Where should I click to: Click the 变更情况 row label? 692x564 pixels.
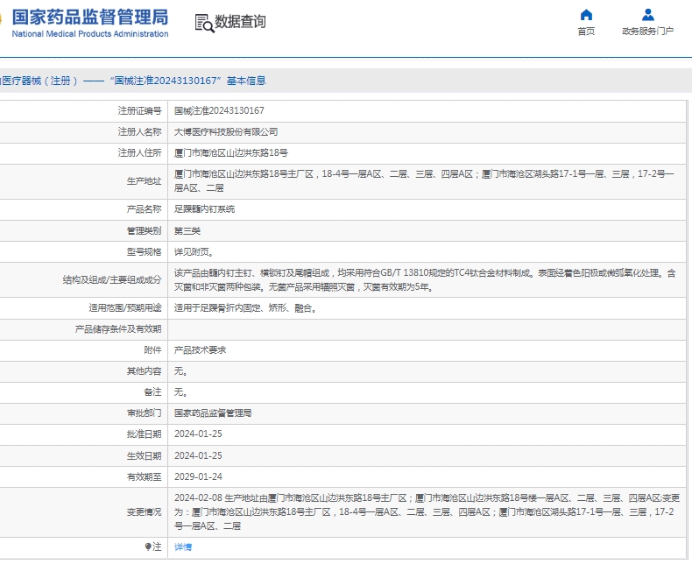[x=144, y=512]
